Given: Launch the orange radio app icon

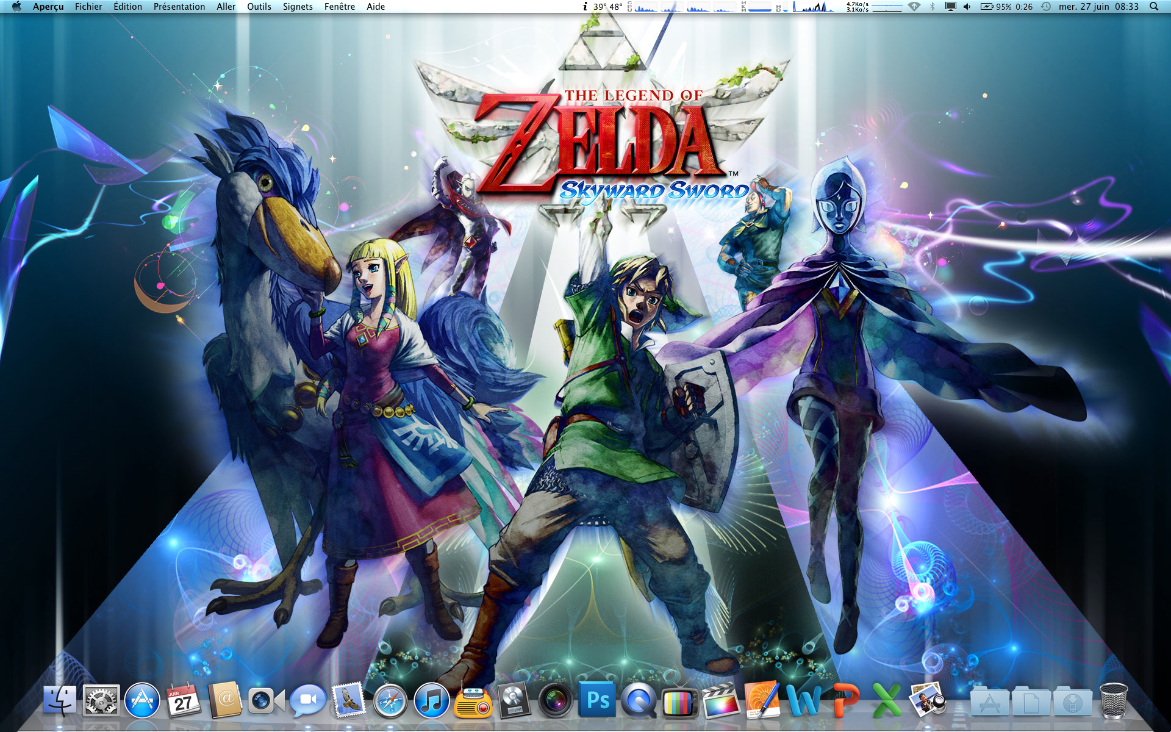Looking at the screenshot, I should (x=473, y=702).
